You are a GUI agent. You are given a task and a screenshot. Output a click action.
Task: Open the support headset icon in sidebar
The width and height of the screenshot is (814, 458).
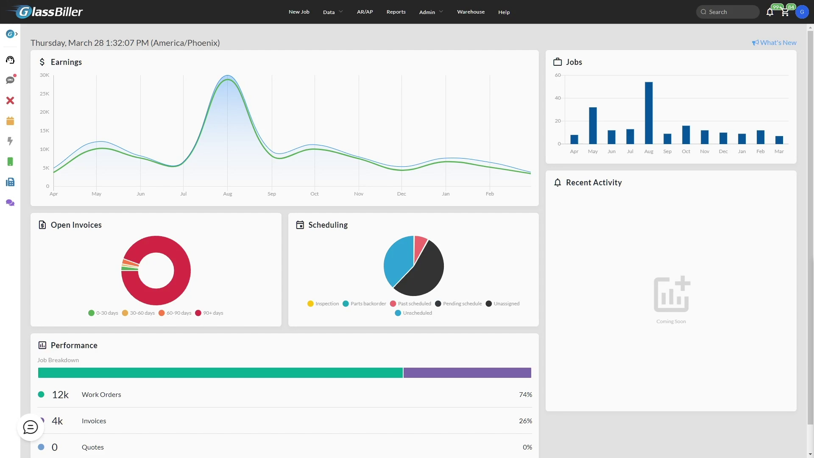tap(10, 60)
